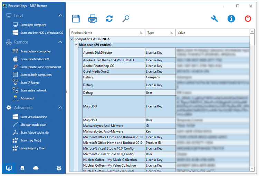Click Shotgun-mode scan option
This screenshot has width=259, height=176.
pos(33,125)
